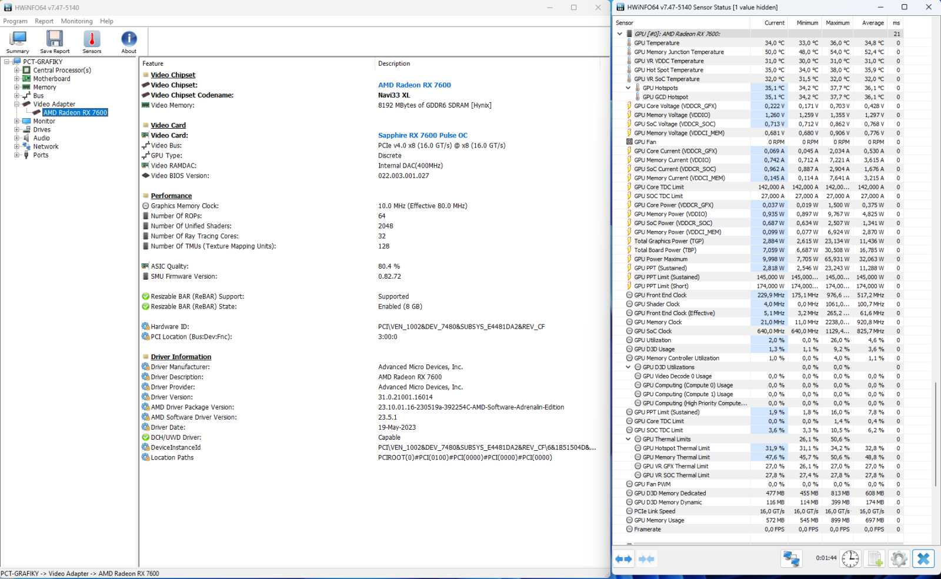Select the Ports tree node
Screen dimensions: 941x579
(x=41, y=155)
